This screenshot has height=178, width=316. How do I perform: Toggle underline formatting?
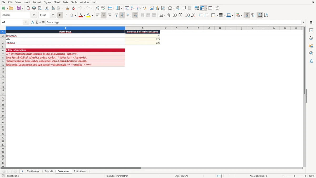(72, 15)
